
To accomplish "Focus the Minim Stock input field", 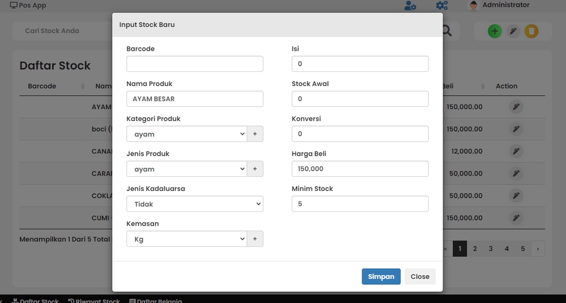I will tap(360, 204).
